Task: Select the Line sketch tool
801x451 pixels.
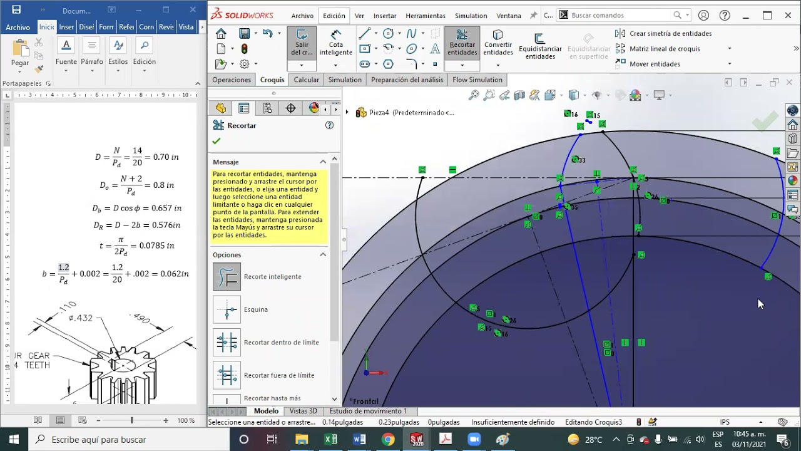Action: click(364, 34)
